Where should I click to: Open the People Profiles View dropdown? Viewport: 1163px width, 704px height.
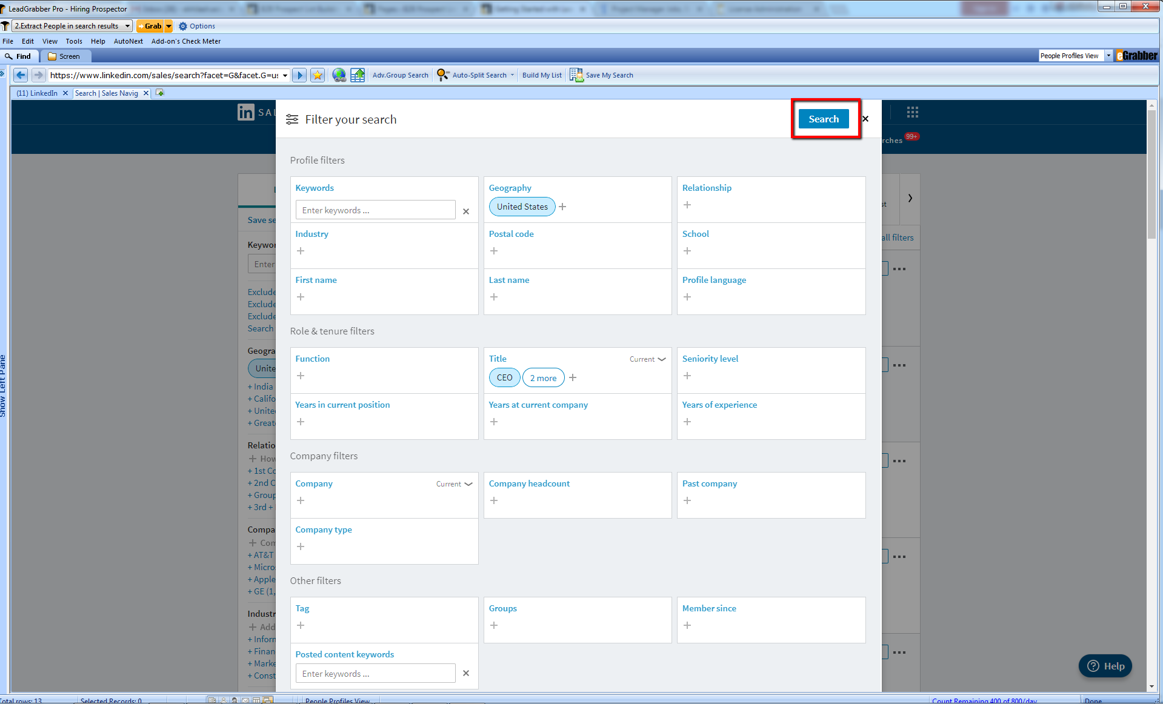coord(1108,56)
